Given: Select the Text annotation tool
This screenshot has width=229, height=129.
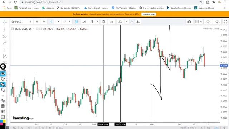Looking at the screenshot, I should [x=5, y=49].
